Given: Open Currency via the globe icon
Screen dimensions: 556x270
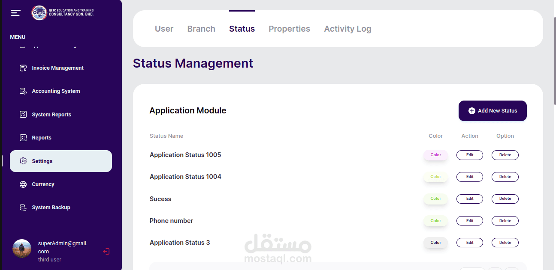Looking at the screenshot, I should [24, 184].
